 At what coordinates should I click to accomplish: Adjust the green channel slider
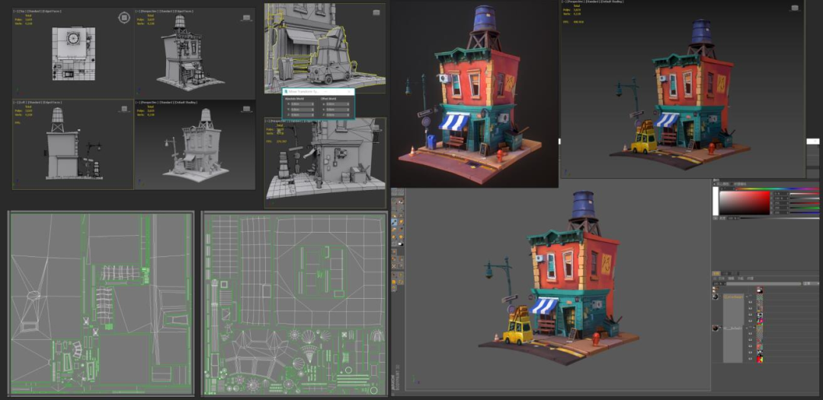pyautogui.click(x=804, y=208)
